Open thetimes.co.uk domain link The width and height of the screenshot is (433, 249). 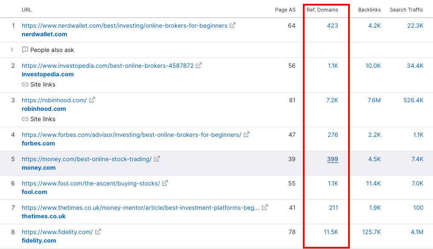click(44, 216)
